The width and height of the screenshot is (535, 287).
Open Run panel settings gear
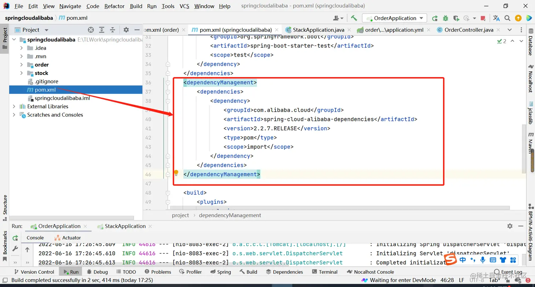point(510,226)
